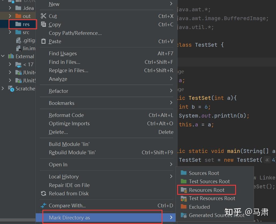Click the blue src folder icon

click(x=18, y=32)
